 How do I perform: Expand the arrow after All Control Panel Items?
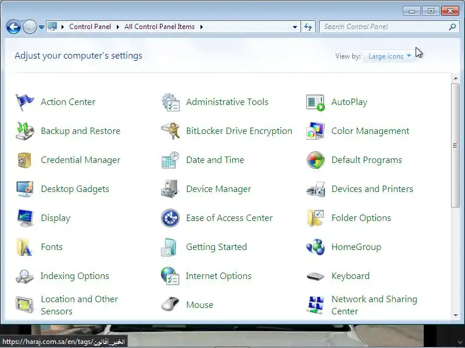tap(202, 27)
